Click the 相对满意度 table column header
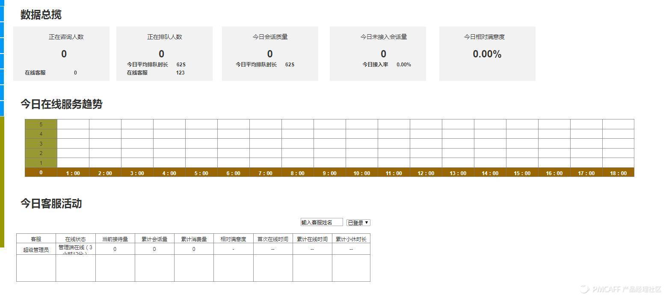This screenshot has width=666, height=298. tap(233, 239)
